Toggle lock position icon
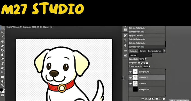Viewport: 191px width, 101px height. [x=144, y=63]
